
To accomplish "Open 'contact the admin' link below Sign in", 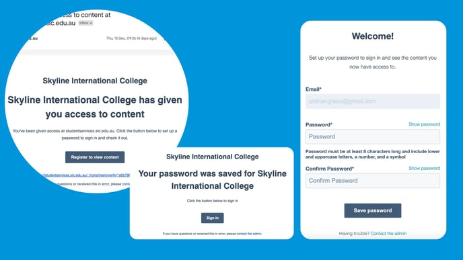I will tap(249, 234).
